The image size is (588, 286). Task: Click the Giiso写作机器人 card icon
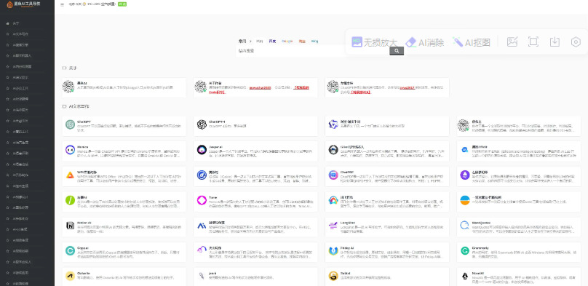tap(333, 150)
